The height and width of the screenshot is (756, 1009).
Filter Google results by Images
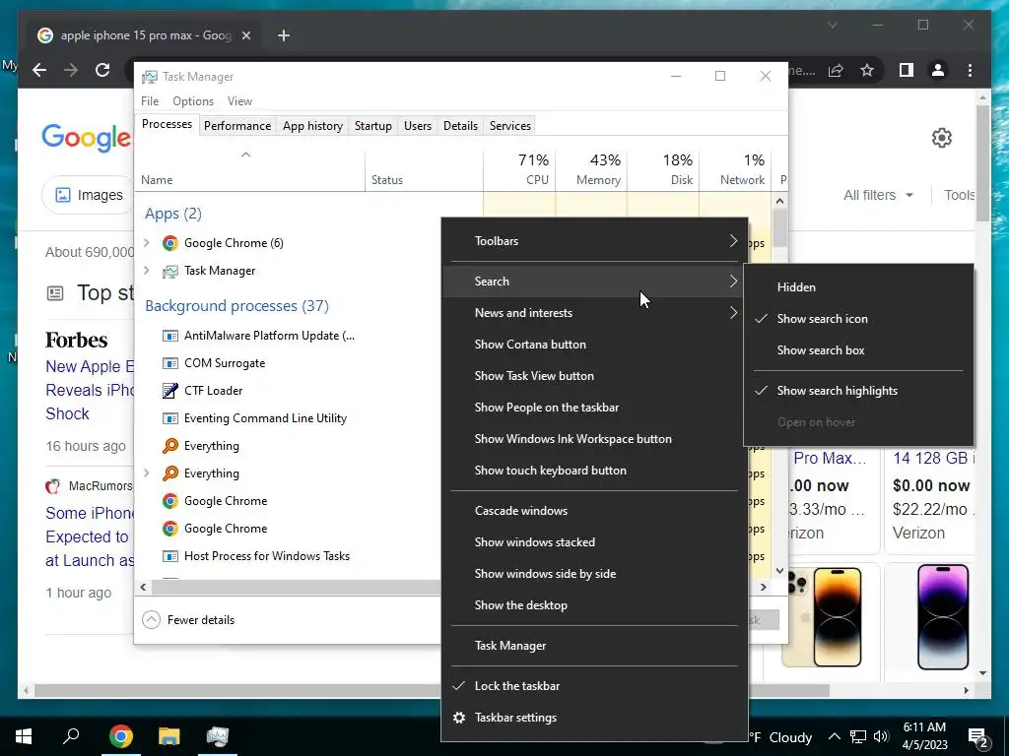[89, 195]
